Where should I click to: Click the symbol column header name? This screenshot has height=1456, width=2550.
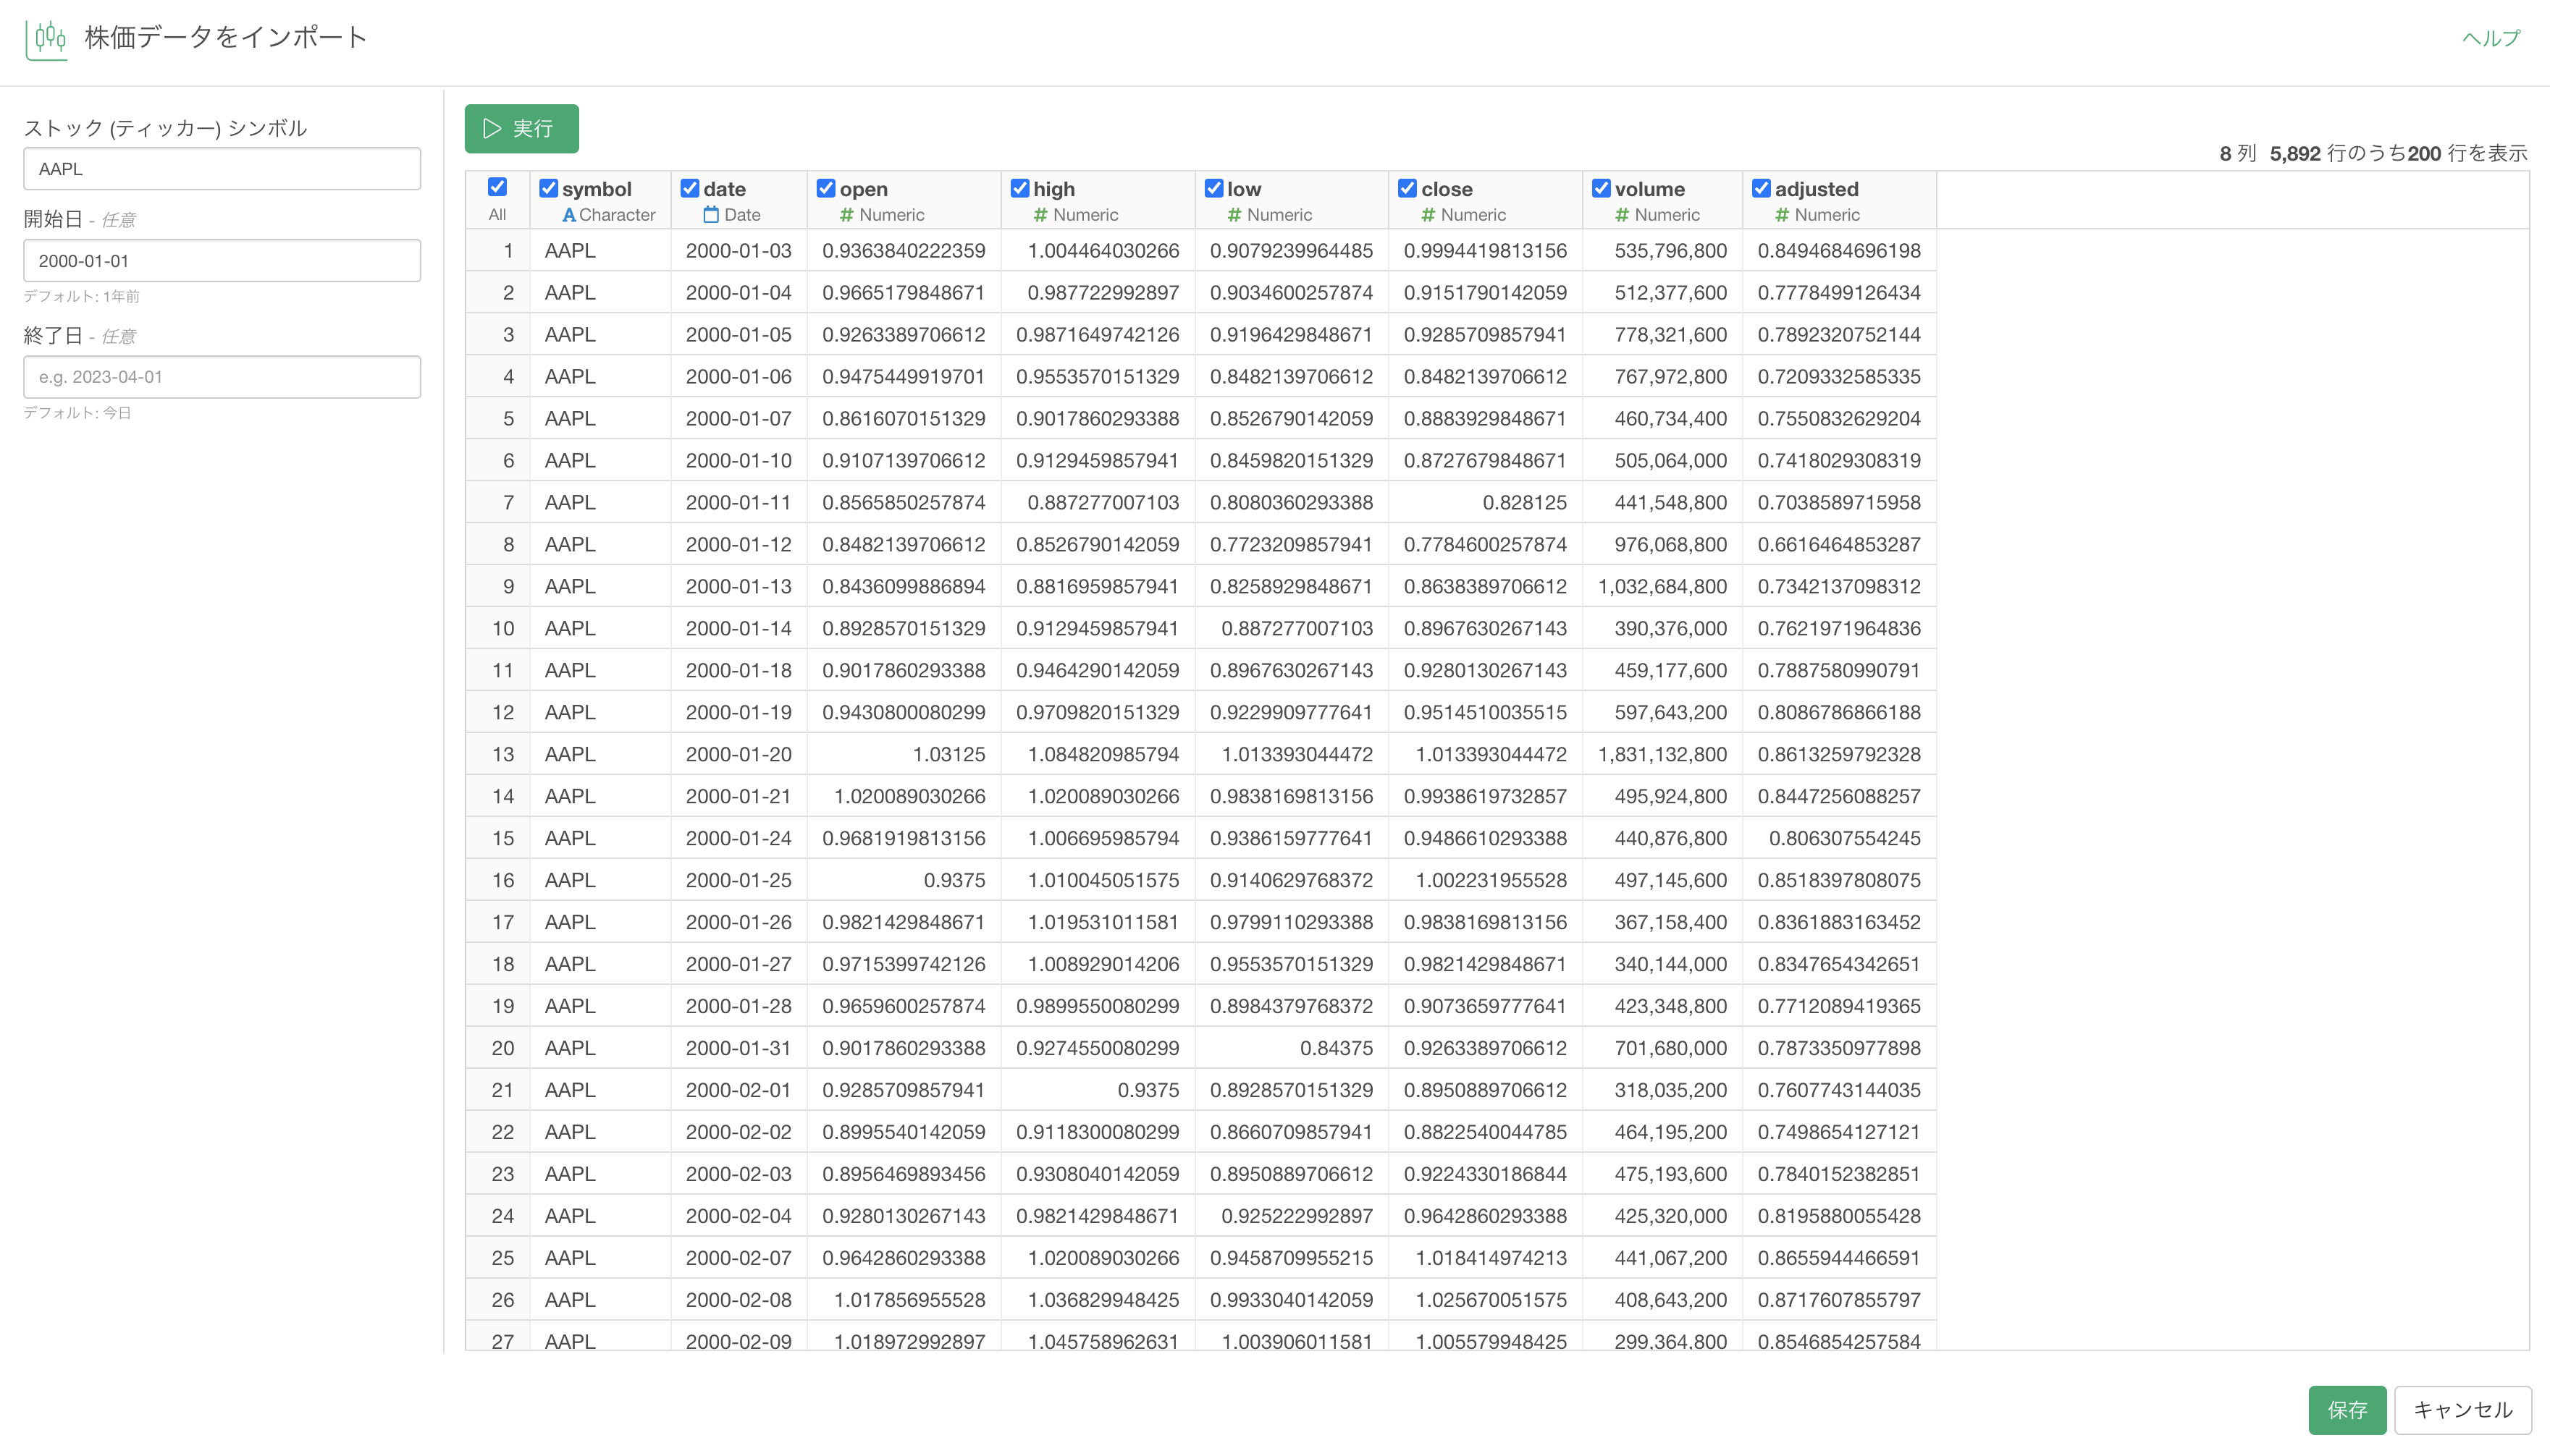597,189
